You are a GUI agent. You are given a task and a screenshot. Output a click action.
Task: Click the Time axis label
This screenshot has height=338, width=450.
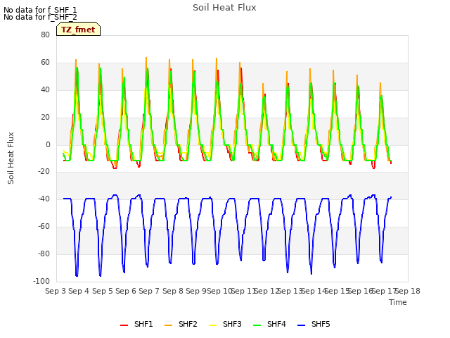398,302
